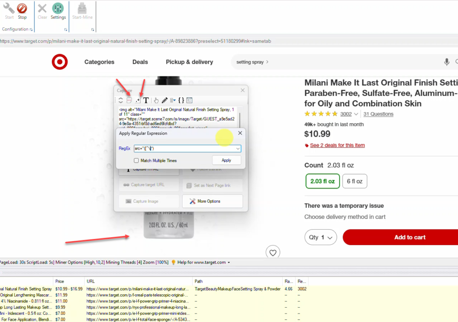Click the HTML code icon in Capture toolbar
458x322 pixels.
point(129,100)
